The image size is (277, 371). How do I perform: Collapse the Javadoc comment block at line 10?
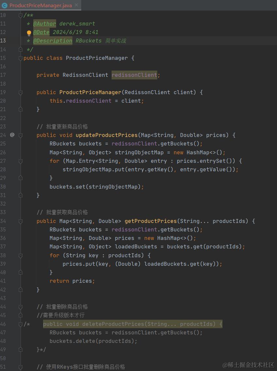(20, 15)
